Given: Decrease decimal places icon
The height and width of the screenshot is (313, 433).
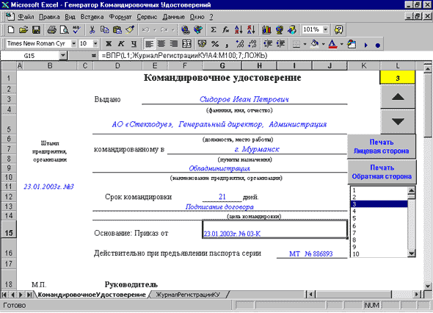Looking at the screenshot, I should point(252,43).
